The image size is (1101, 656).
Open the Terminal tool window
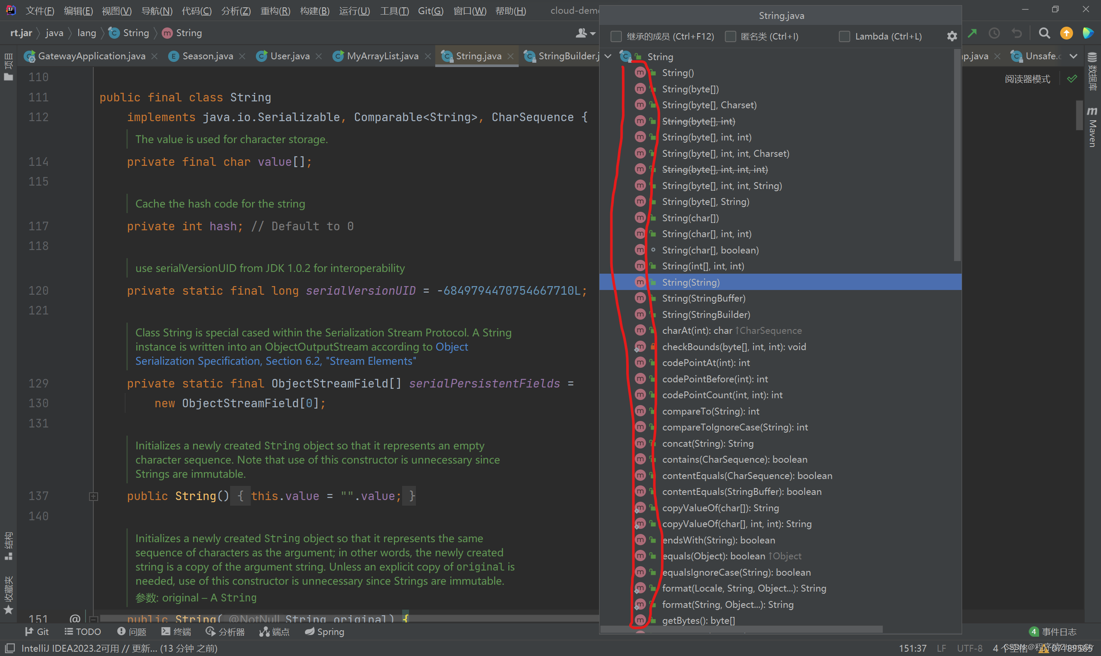(x=176, y=632)
